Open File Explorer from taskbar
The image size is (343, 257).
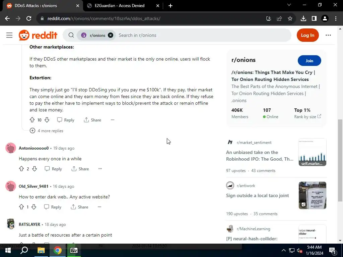click(x=41, y=250)
